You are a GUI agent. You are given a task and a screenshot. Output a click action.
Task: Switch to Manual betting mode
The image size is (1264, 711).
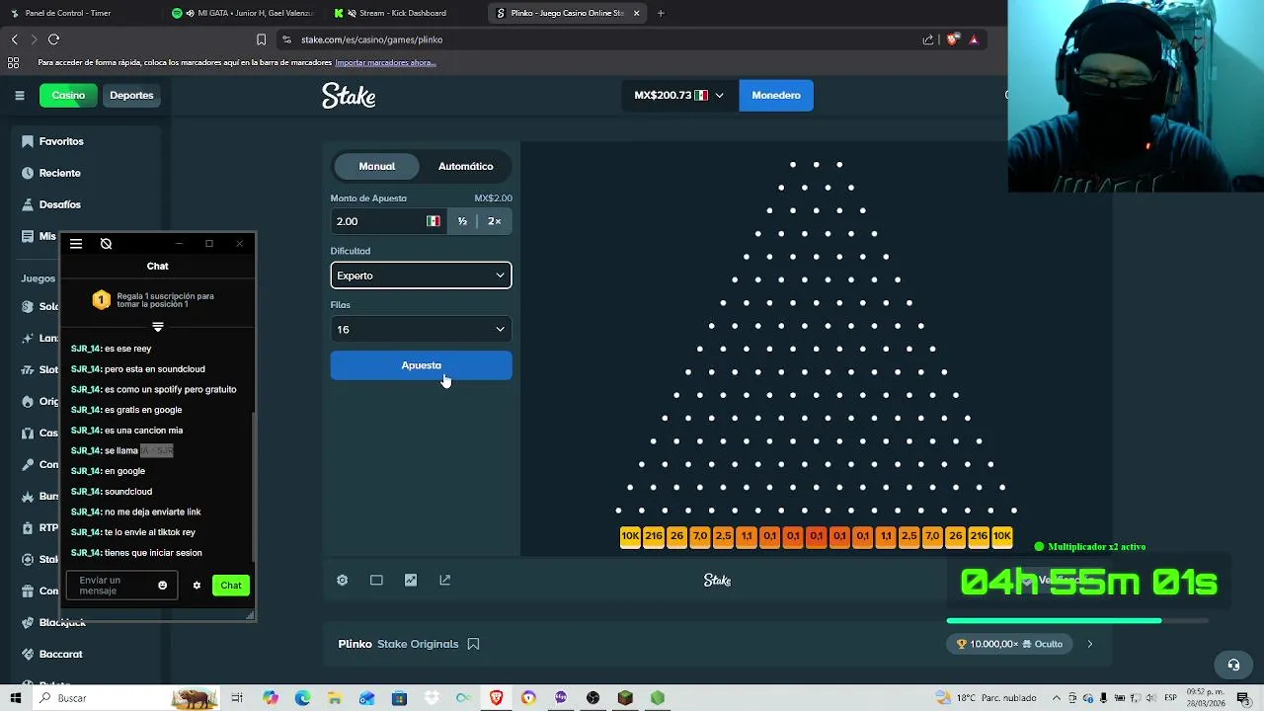(377, 166)
